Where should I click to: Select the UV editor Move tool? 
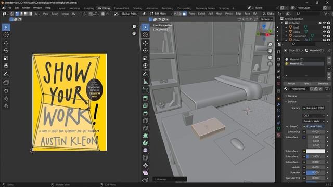[x=6, y=43]
